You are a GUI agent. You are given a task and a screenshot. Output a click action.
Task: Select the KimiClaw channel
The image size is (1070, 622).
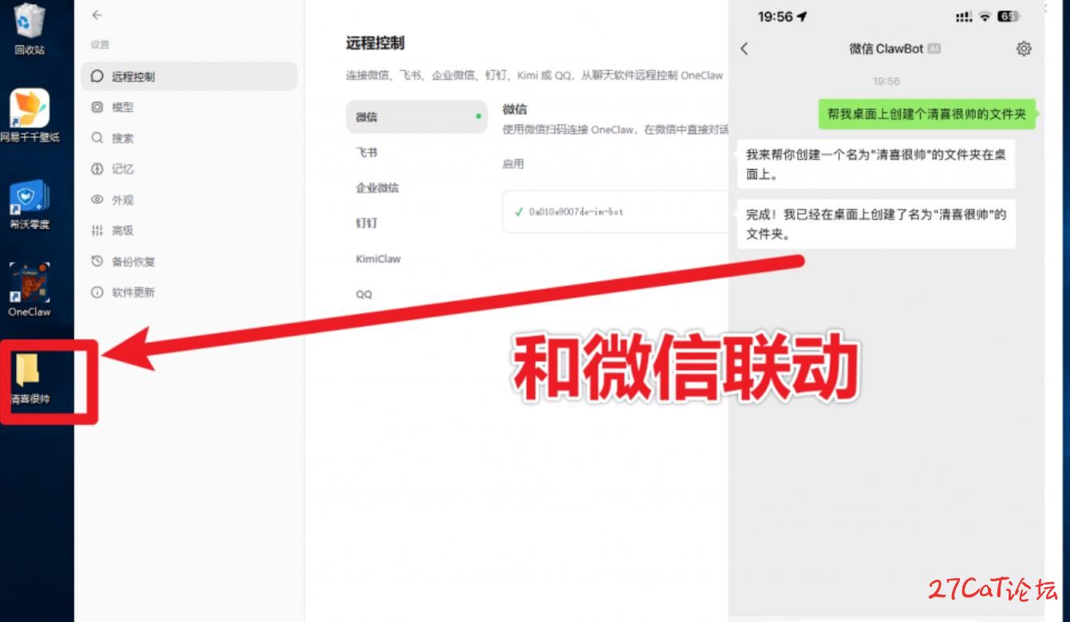point(378,259)
